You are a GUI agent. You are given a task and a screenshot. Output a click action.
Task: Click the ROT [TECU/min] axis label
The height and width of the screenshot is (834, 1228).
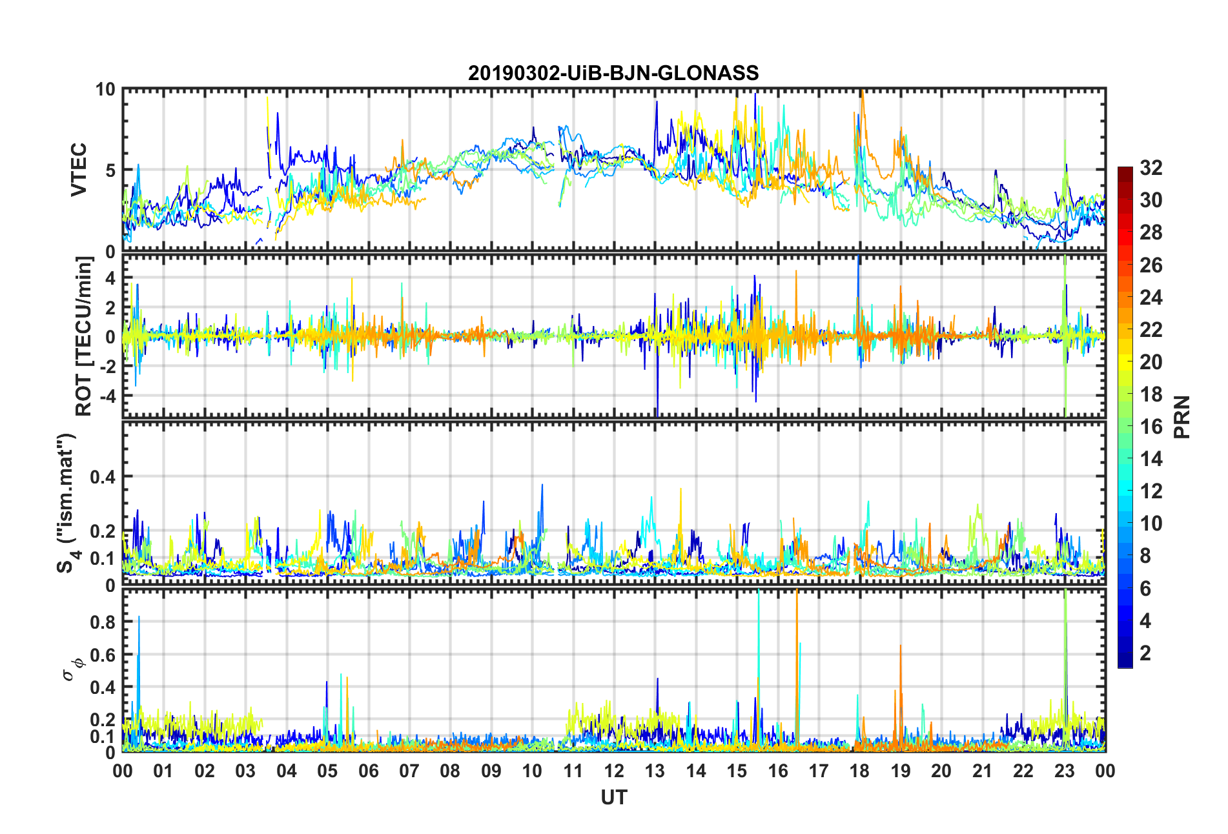tap(84, 336)
